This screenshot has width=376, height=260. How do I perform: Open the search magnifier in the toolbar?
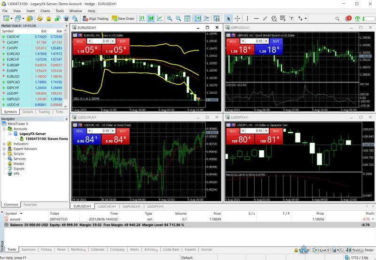pos(337,18)
